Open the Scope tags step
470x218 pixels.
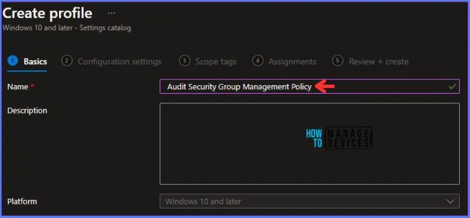[208, 62]
